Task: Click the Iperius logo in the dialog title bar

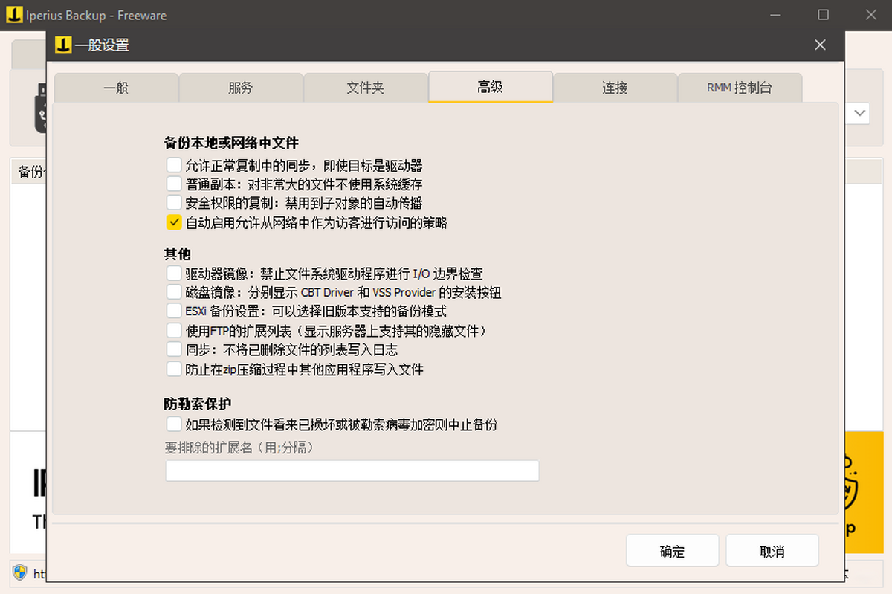Action: (x=63, y=45)
